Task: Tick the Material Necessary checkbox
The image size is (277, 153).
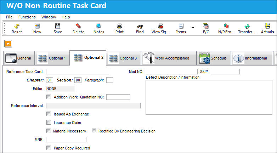Action: pos(49,131)
